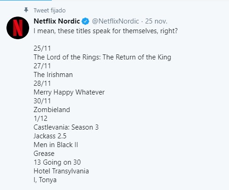
Task: Click the @NetflixNordic handle
Action: pos(116,21)
